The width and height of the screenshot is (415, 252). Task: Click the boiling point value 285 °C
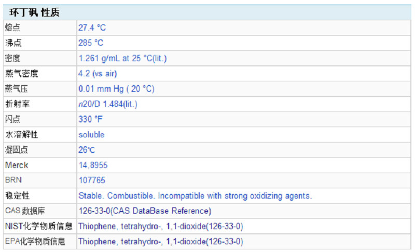(91, 43)
